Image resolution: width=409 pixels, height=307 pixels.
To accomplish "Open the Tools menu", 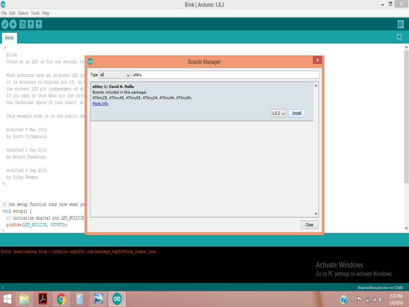I will pos(35,13).
